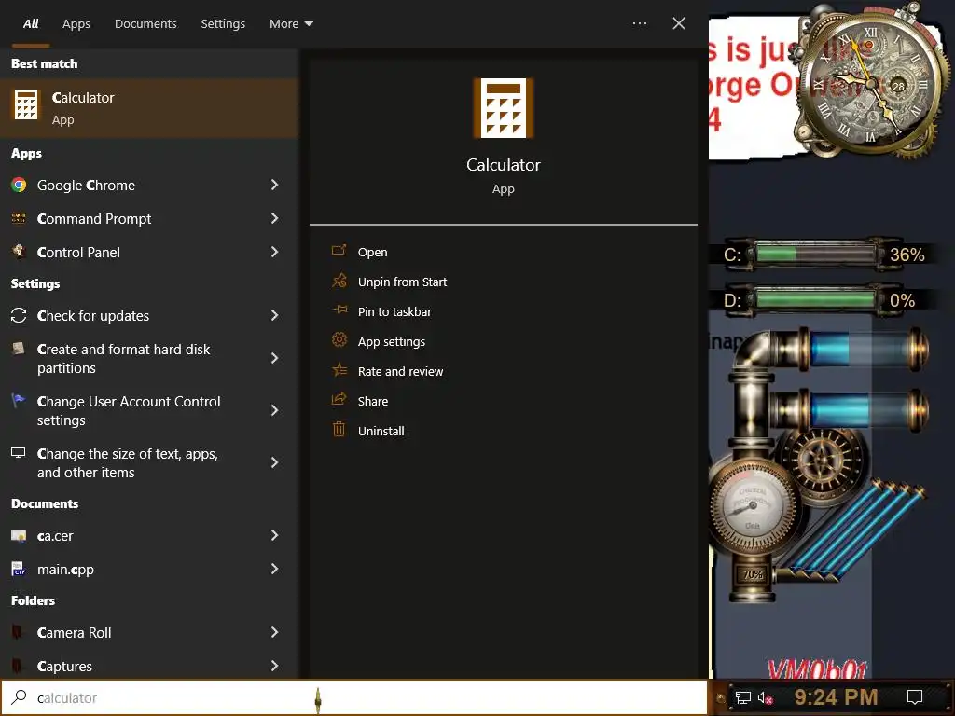The image size is (955, 716).
Task: Expand Google Chrome result details arrow
Action: (x=275, y=185)
